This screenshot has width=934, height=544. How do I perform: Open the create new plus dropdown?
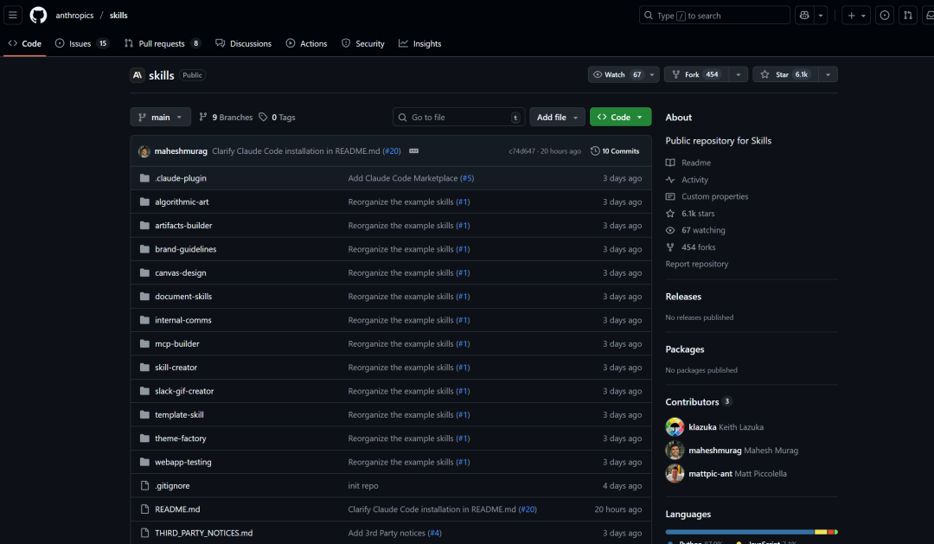click(856, 16)
